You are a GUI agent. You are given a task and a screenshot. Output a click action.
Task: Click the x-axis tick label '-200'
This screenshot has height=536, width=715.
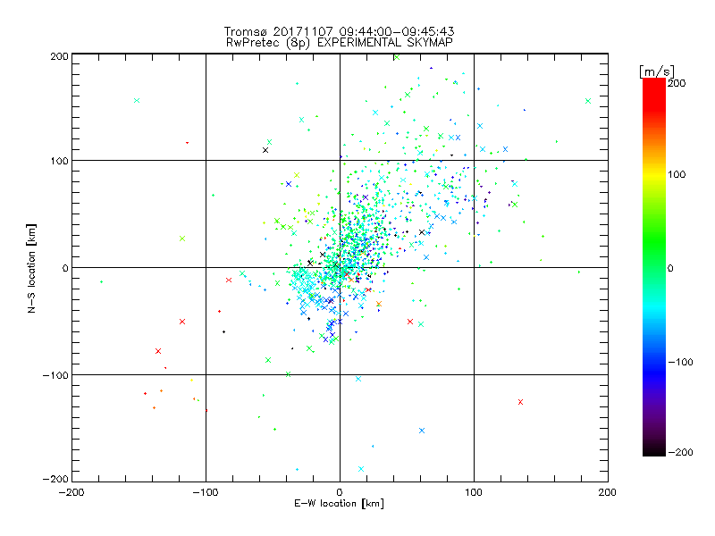[71, 492]
